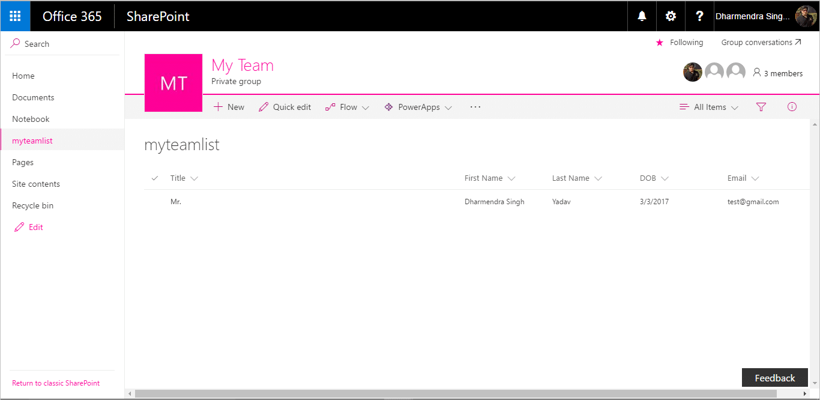This screenshot has height=400, width=820.
Task: Click the user profile picture
Action: click(806, 16)
